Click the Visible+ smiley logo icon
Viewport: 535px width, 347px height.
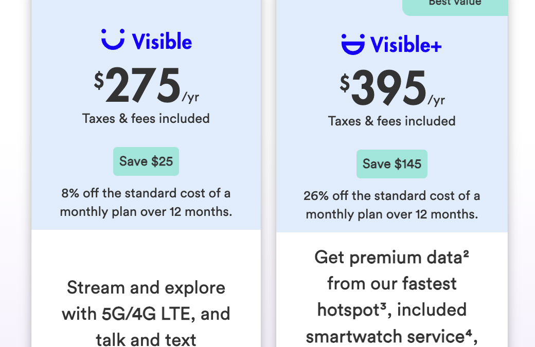click(x=353, y=44)
